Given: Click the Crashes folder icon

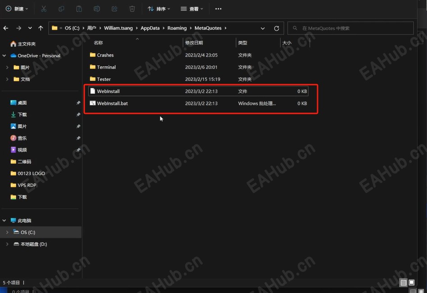Looking at the screenshot, I should (93, 54).
